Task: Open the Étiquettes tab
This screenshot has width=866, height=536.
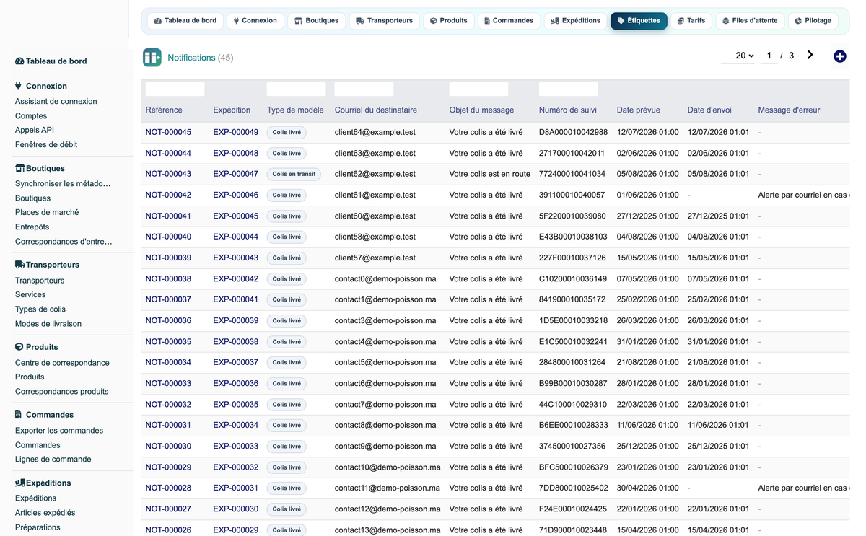Action: pos(639,21)
